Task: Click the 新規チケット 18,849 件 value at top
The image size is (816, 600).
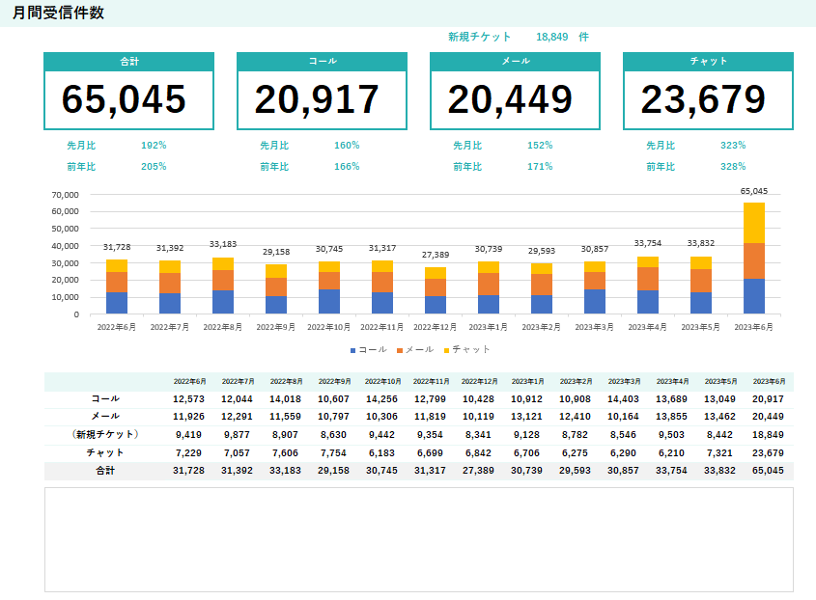Action: click(551, 37)
